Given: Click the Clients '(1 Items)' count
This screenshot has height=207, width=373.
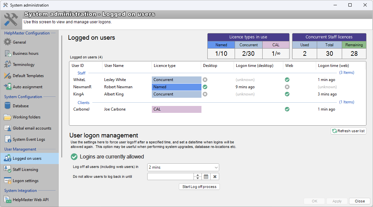Looking at the screenshot, I should point(347,102).
